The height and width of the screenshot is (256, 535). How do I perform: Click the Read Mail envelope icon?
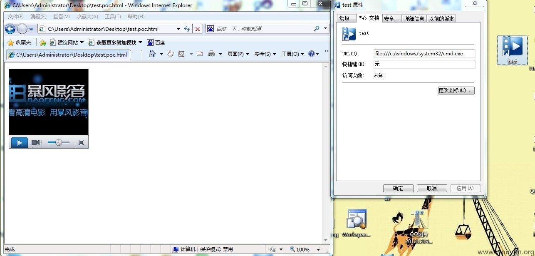200,54
